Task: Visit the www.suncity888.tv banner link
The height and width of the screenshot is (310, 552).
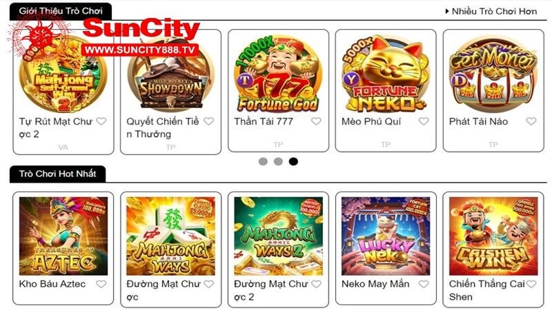Action: click(x=140, y=50)
